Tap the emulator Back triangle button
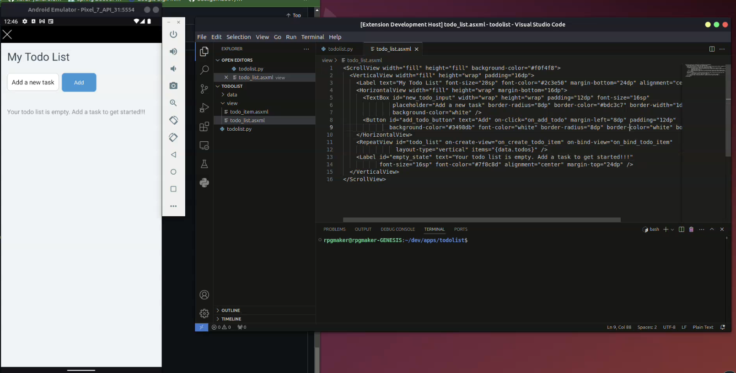736x373 pixels. point(173,155)
